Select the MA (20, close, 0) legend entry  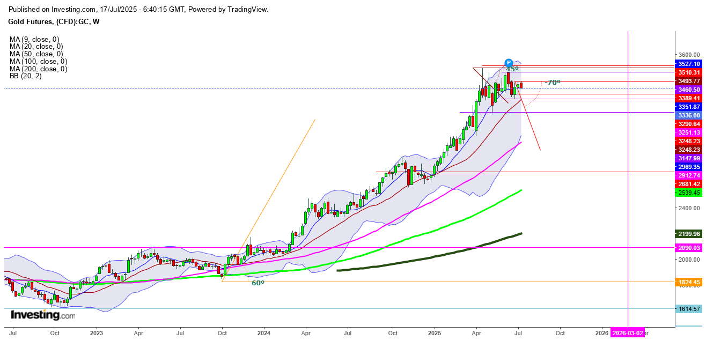pos(36,47)
